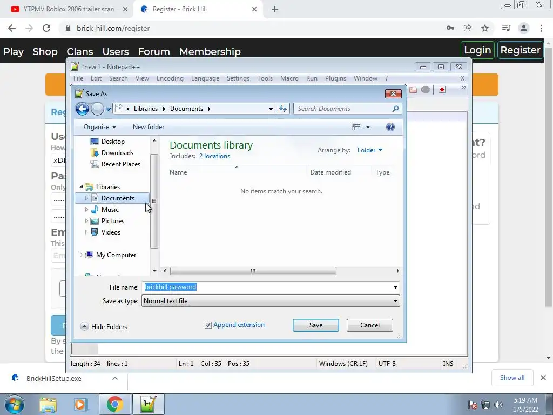The width and height of the screenshot is (553, 415).
Task: Create a New folder
Action: 149,127
